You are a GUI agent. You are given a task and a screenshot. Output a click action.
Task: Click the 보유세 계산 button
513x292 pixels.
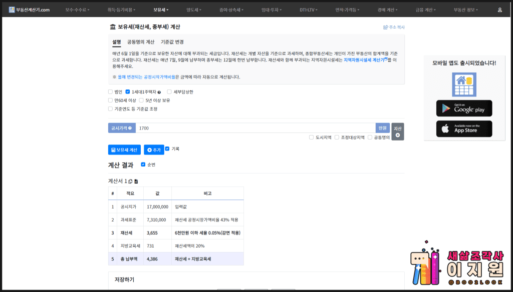tap(124, 149)
